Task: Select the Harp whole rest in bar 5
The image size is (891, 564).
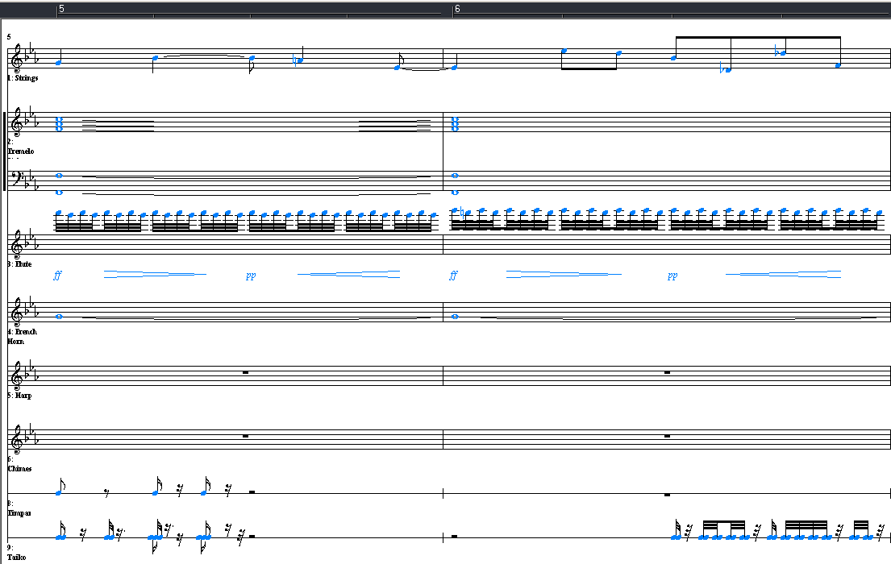Action: pyautogui.click(x=245, y=373)
